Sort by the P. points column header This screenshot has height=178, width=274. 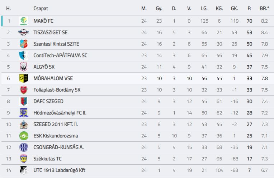249,8
